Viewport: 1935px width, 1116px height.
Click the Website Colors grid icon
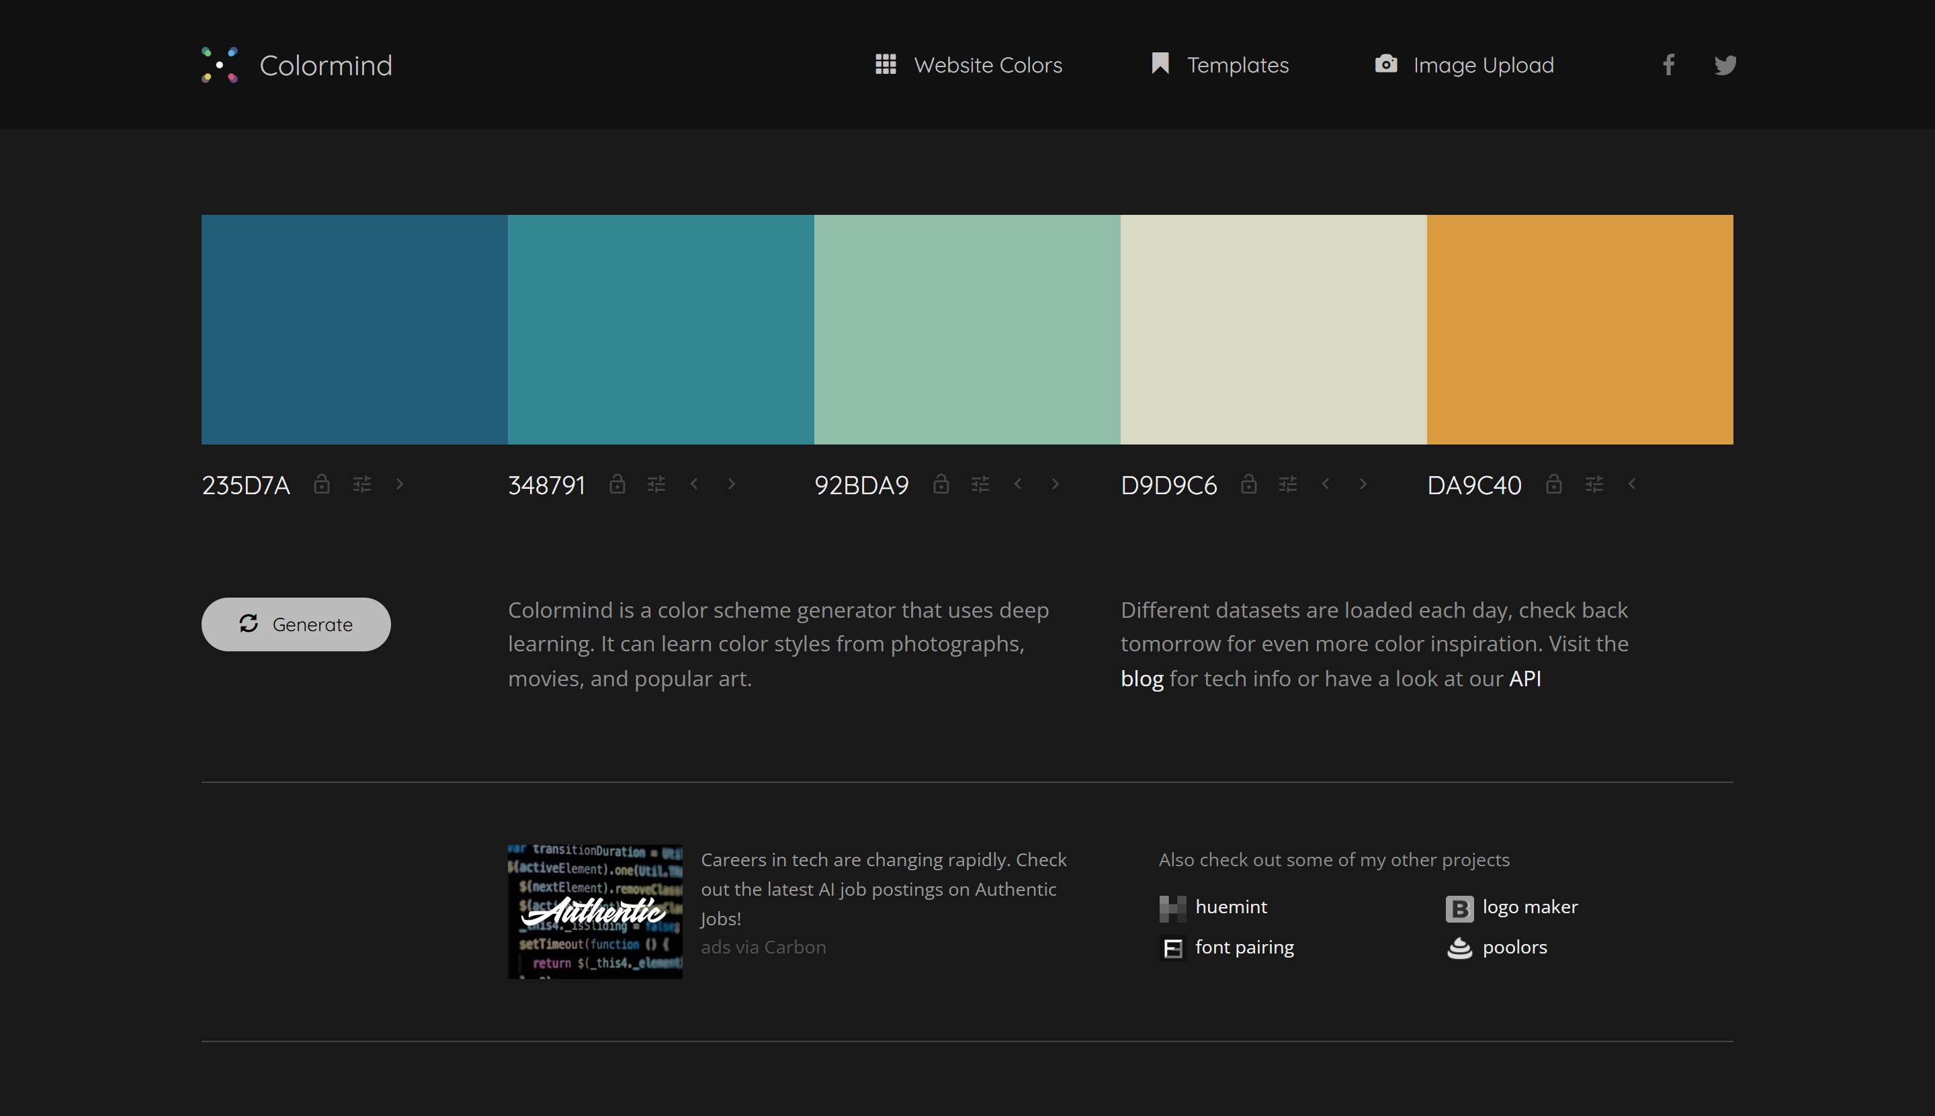tap(885, 64)
